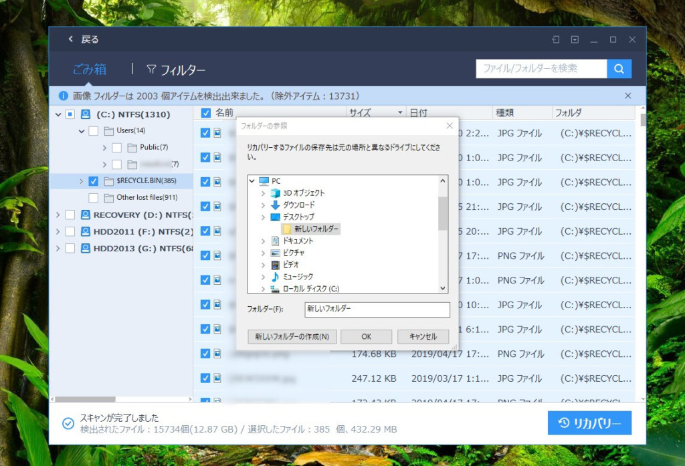This screenshot has height=466, width=685.
Task: Sort by サイズ column dropdown arrow
Action: point(400,113)
